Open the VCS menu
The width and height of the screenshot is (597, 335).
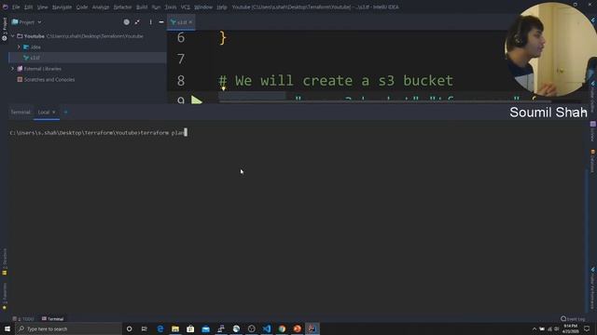coord(185,7)
